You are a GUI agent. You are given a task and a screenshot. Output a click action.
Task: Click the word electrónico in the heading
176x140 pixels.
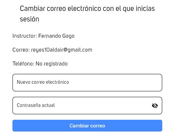click(84, 9)
